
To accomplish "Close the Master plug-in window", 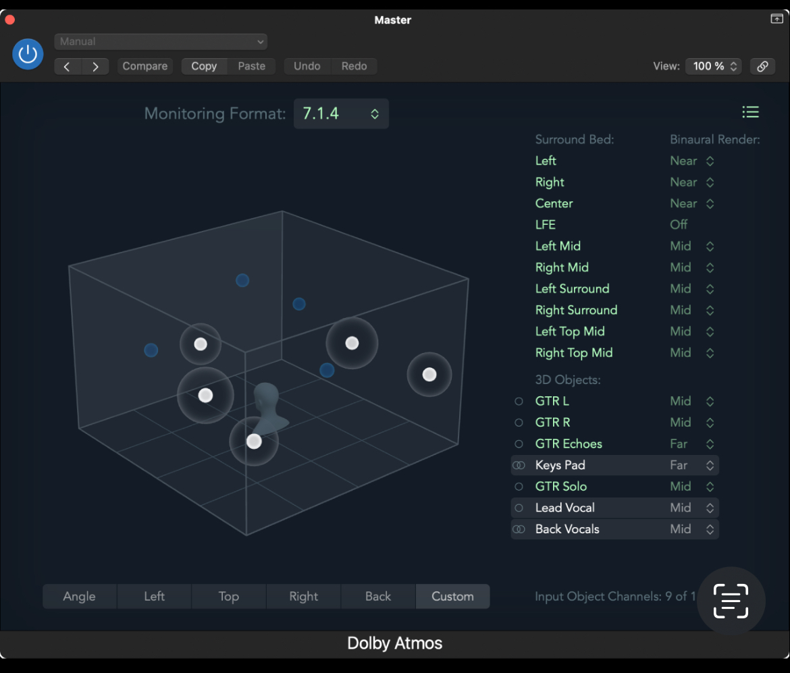I will pyautogui.click(x=10, y=20).
